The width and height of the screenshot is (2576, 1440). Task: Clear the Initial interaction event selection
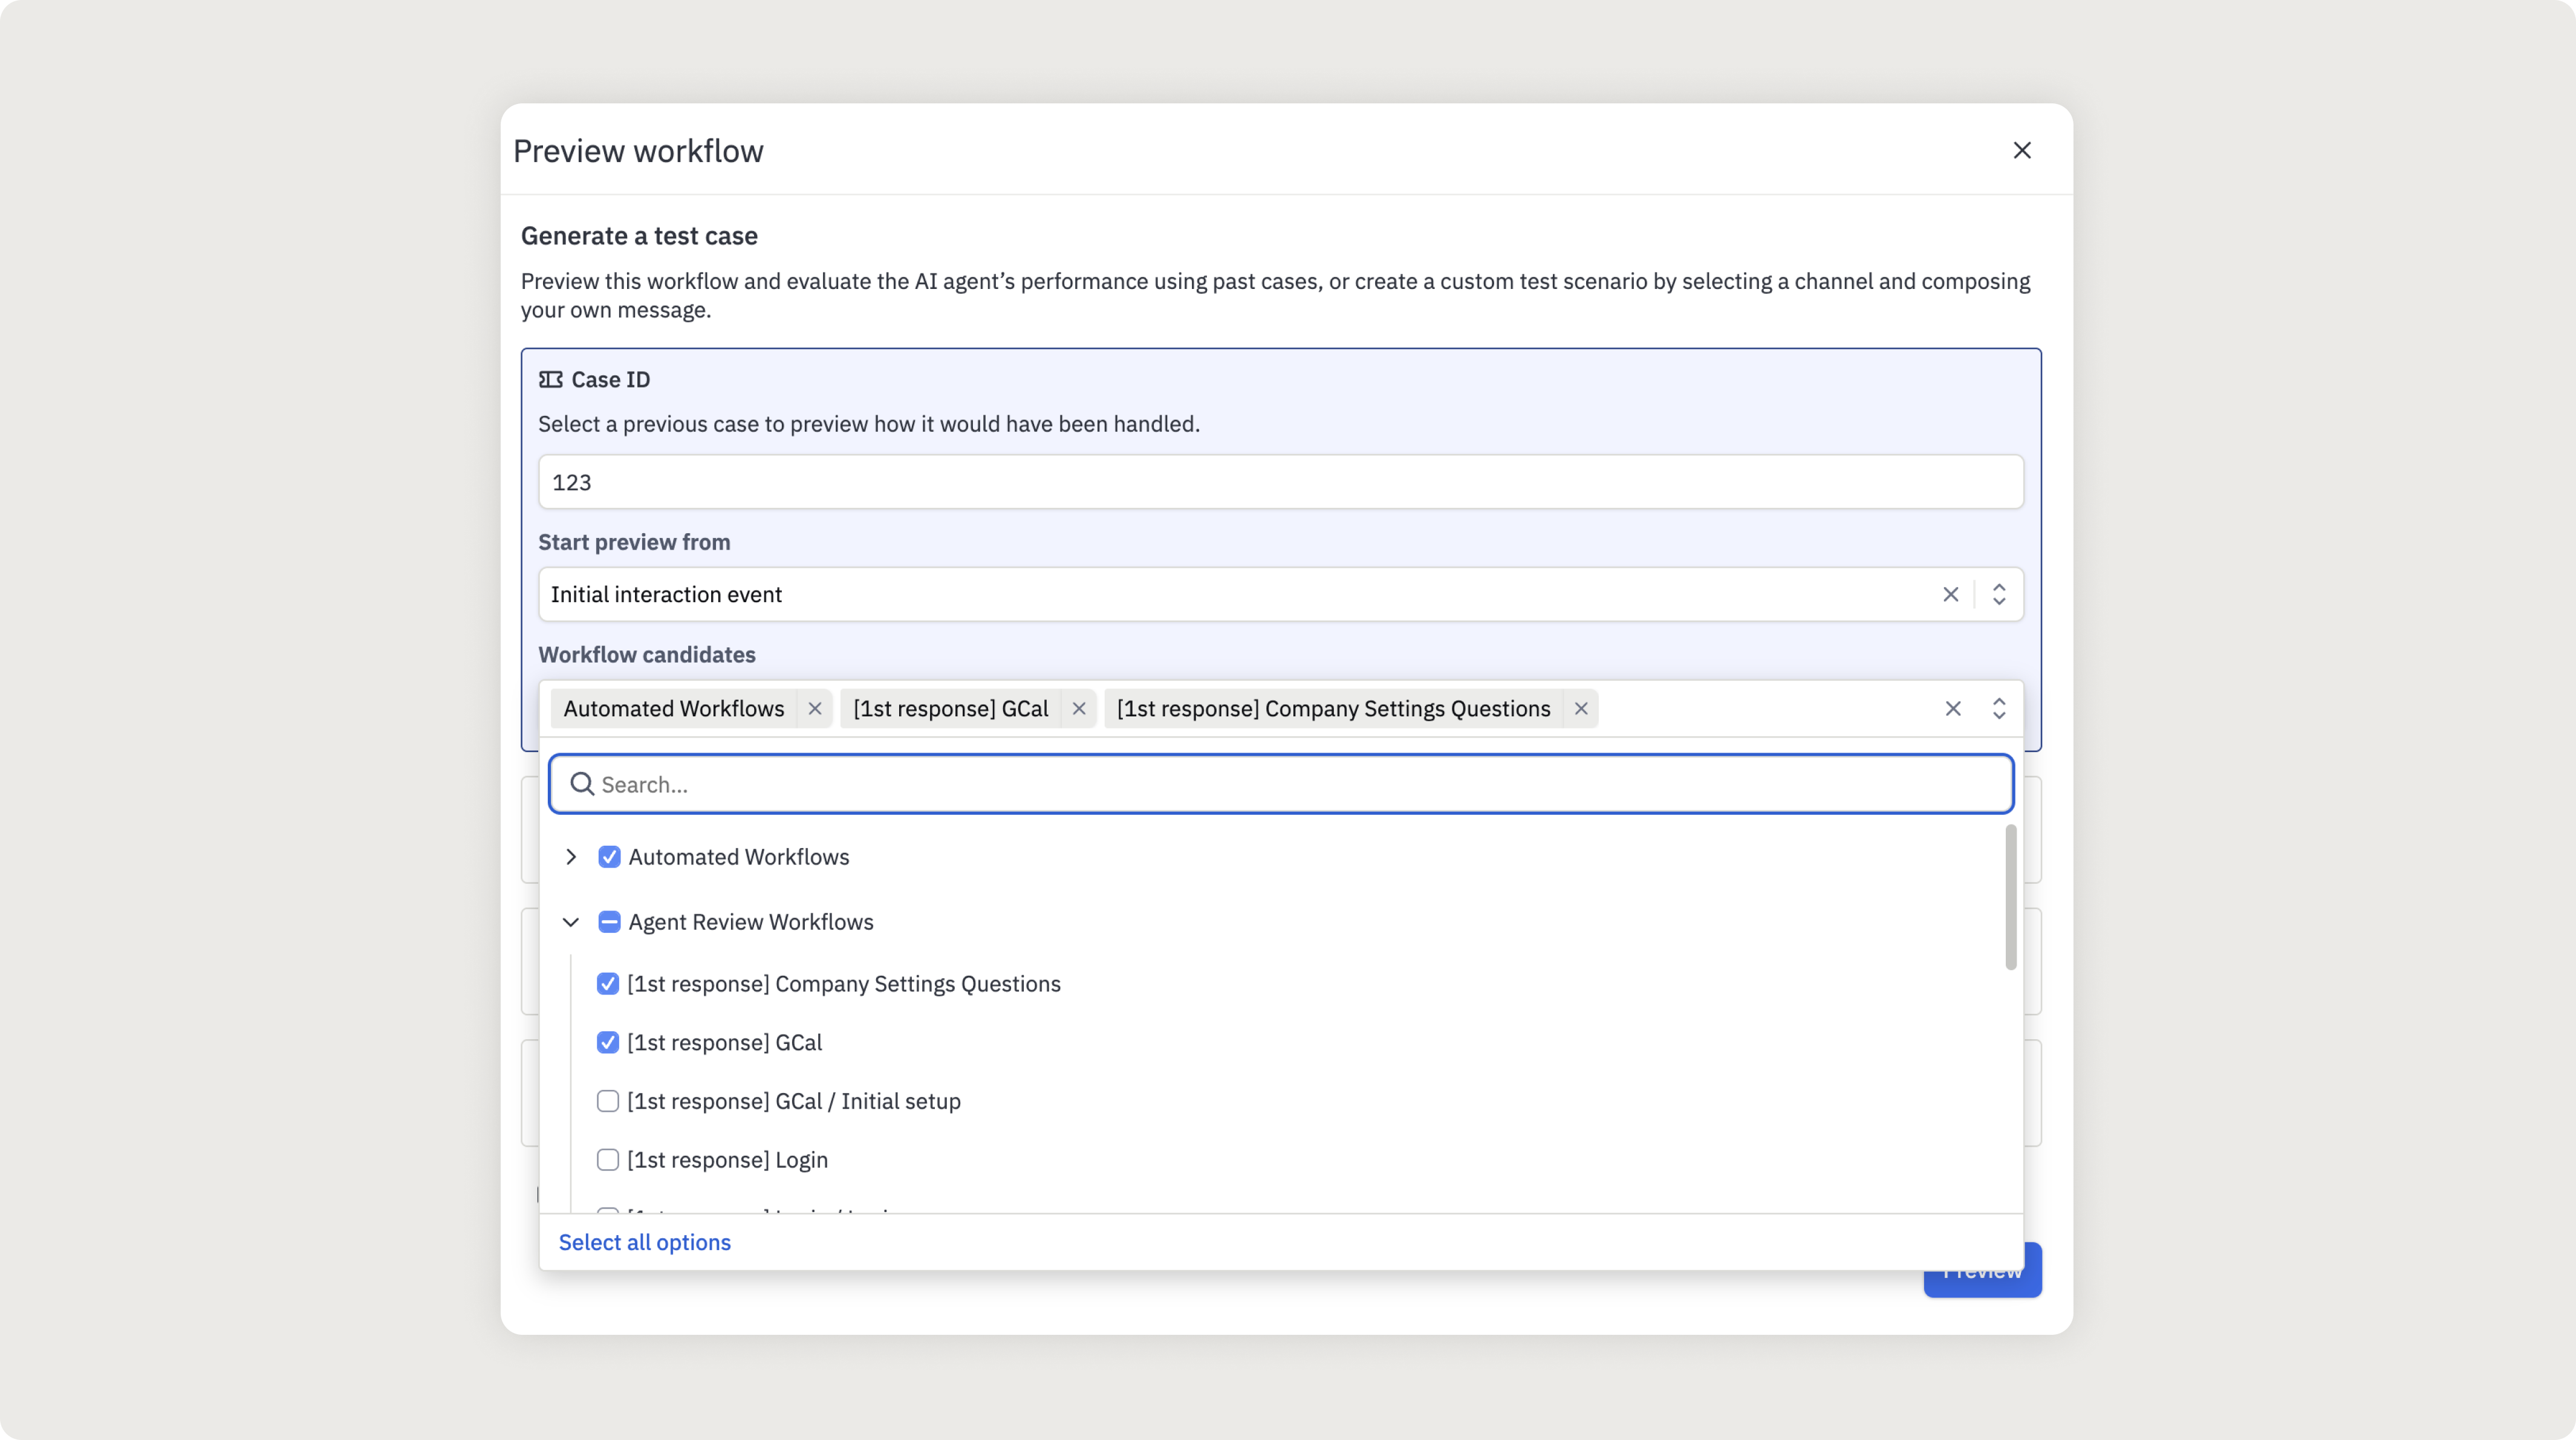pos(1950,594)
